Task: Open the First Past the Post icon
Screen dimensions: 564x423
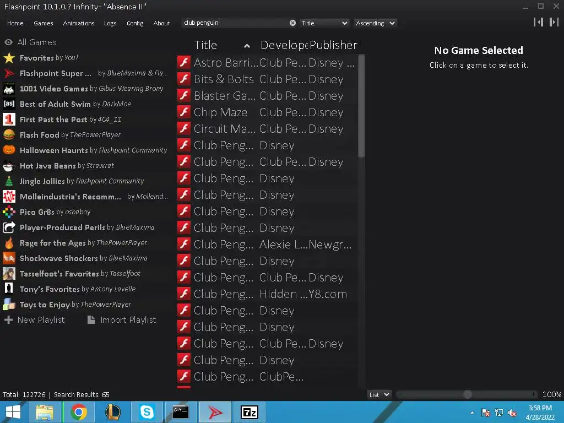Action: click(9, 120)
